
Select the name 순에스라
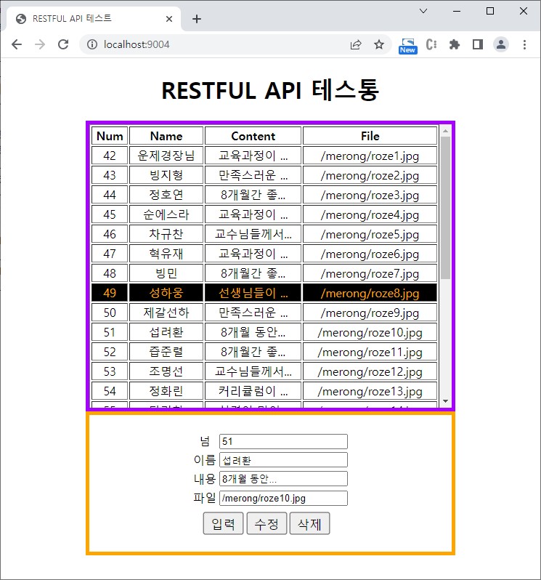166,214
